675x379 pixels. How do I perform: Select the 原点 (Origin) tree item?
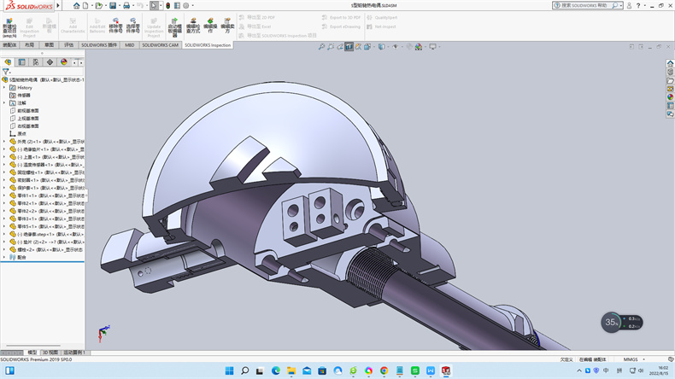[x=22, y=133]
